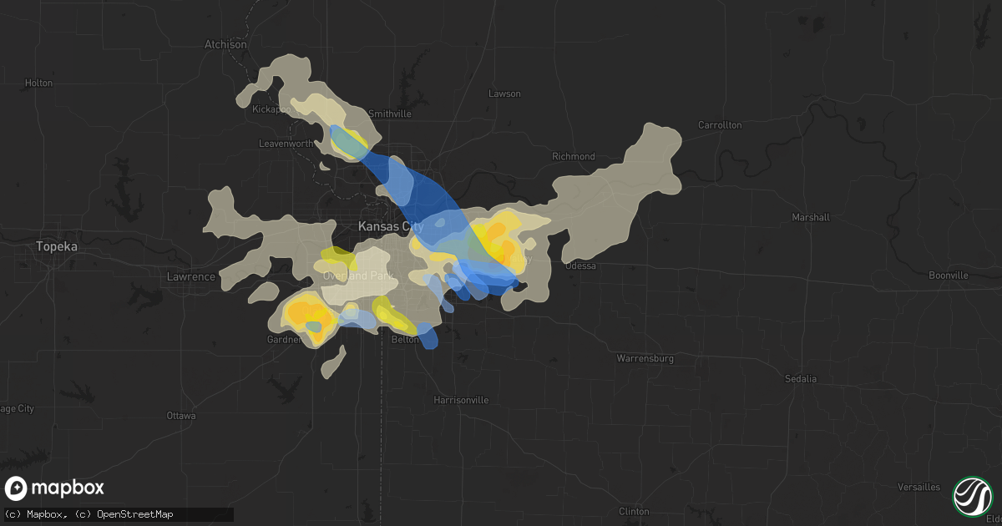
Task: Click the Lawson town label
Action: [504, 94]
